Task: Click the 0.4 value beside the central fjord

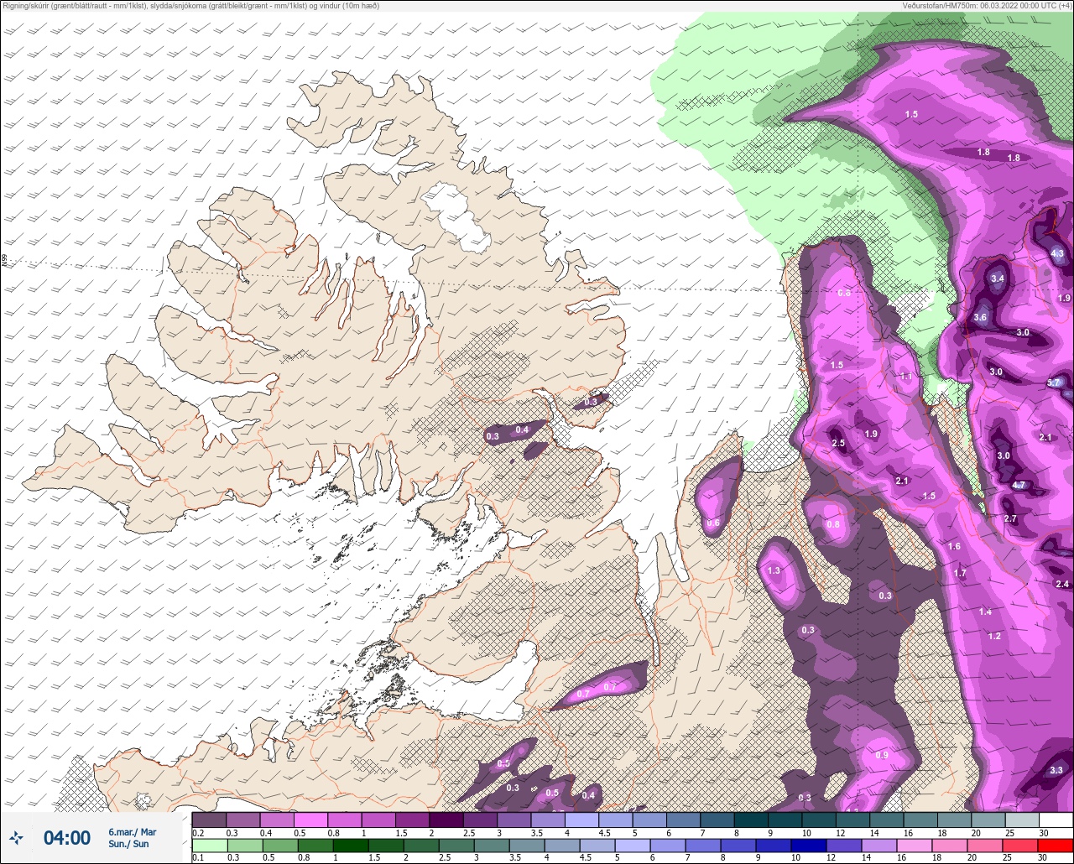Action: (x=522, y=429)
